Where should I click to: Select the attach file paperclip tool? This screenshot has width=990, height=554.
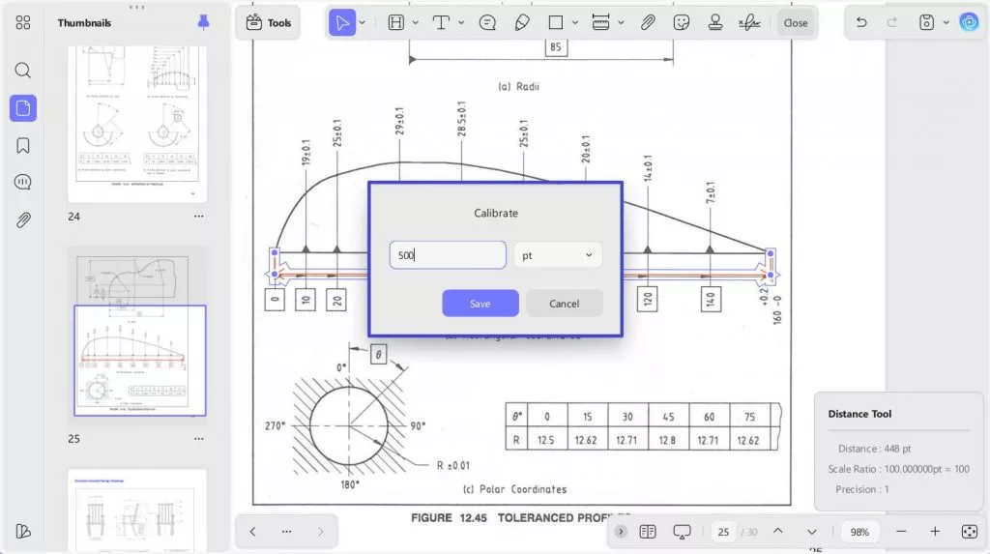(647, 23)
